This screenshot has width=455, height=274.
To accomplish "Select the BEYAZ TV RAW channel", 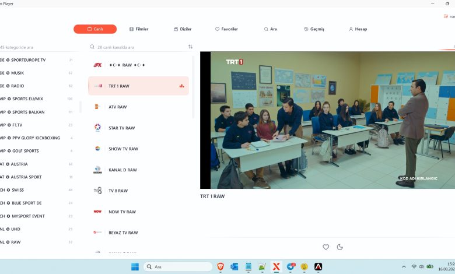I will 138,233.
